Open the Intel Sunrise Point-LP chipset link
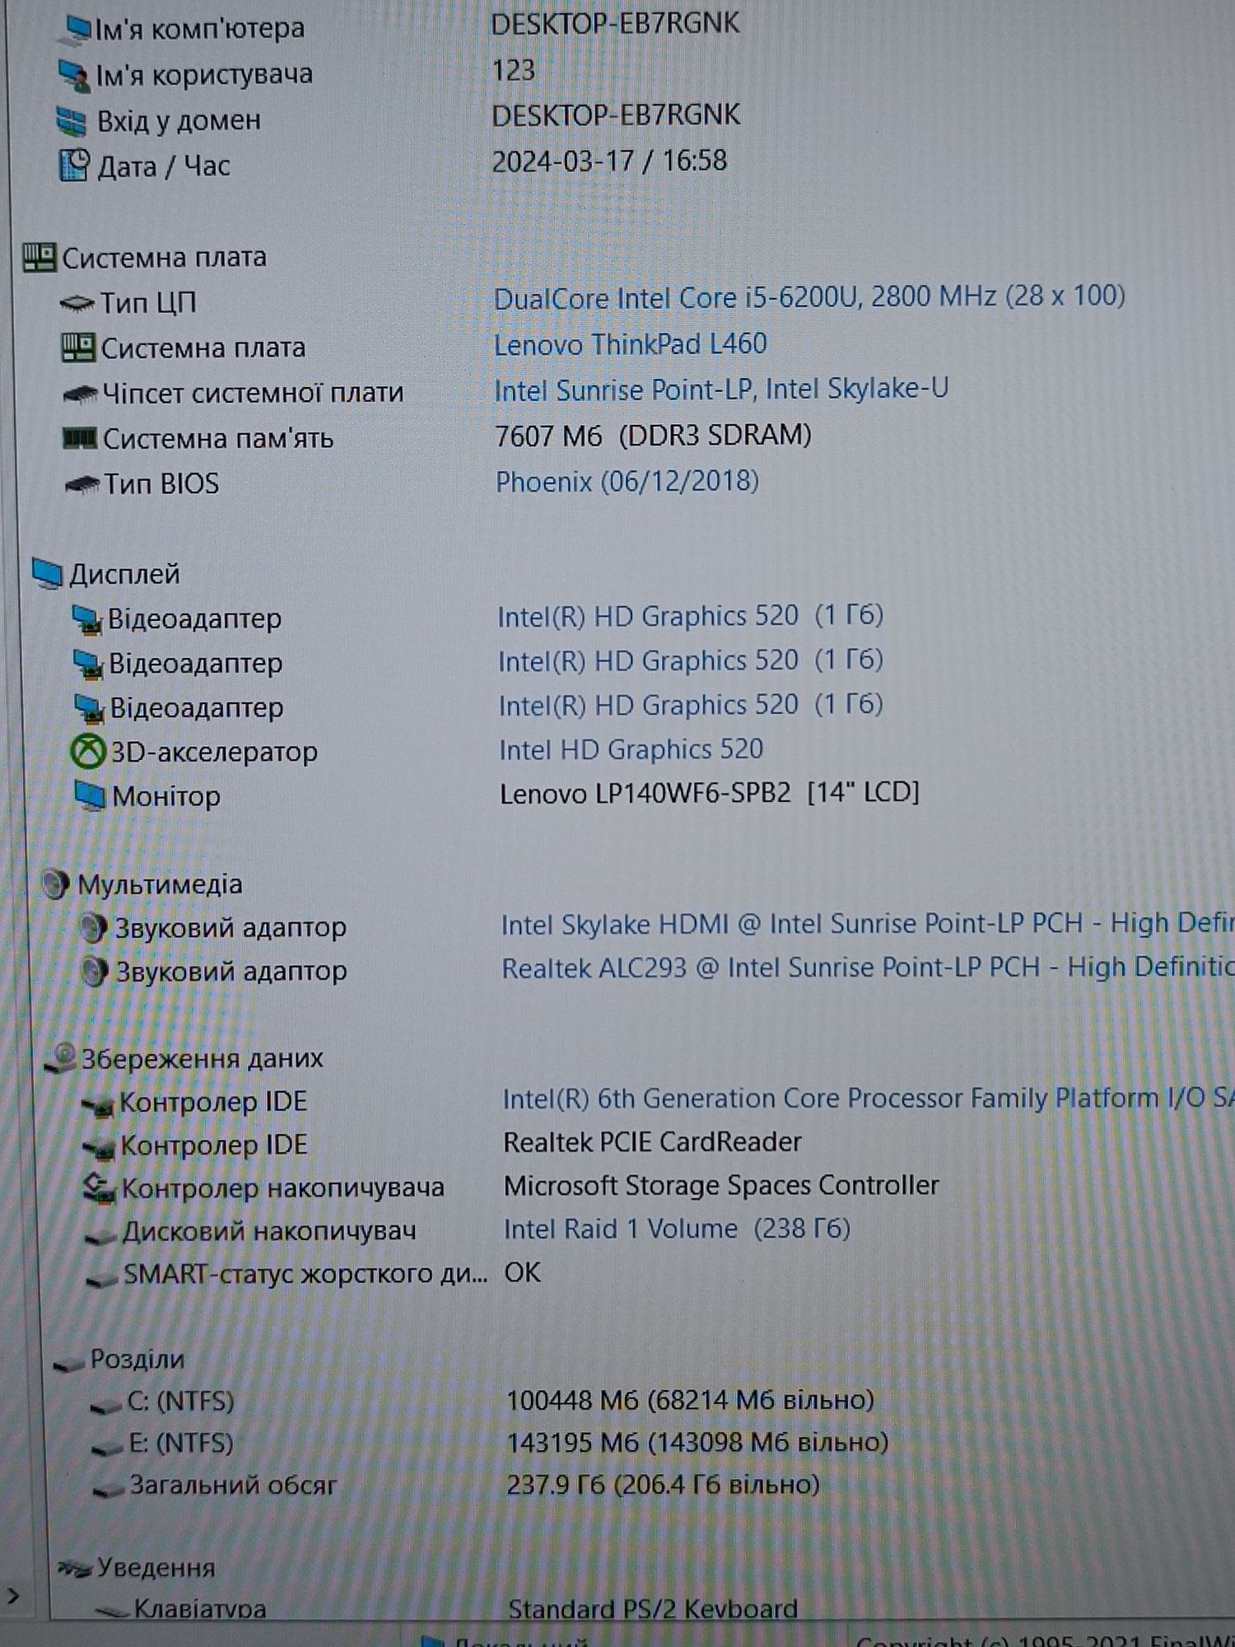1235x1647 pixels. coord(720,390)
